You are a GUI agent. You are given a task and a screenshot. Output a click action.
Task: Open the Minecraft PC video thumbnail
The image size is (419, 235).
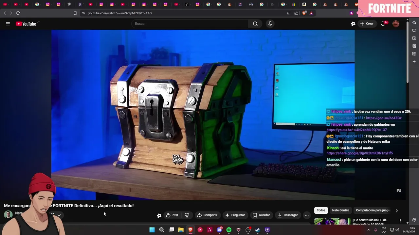pos(332,221)
